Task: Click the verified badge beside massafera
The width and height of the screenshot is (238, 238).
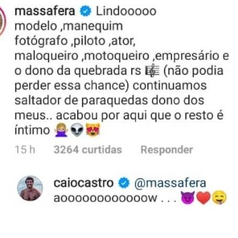Action: [86, 11]
